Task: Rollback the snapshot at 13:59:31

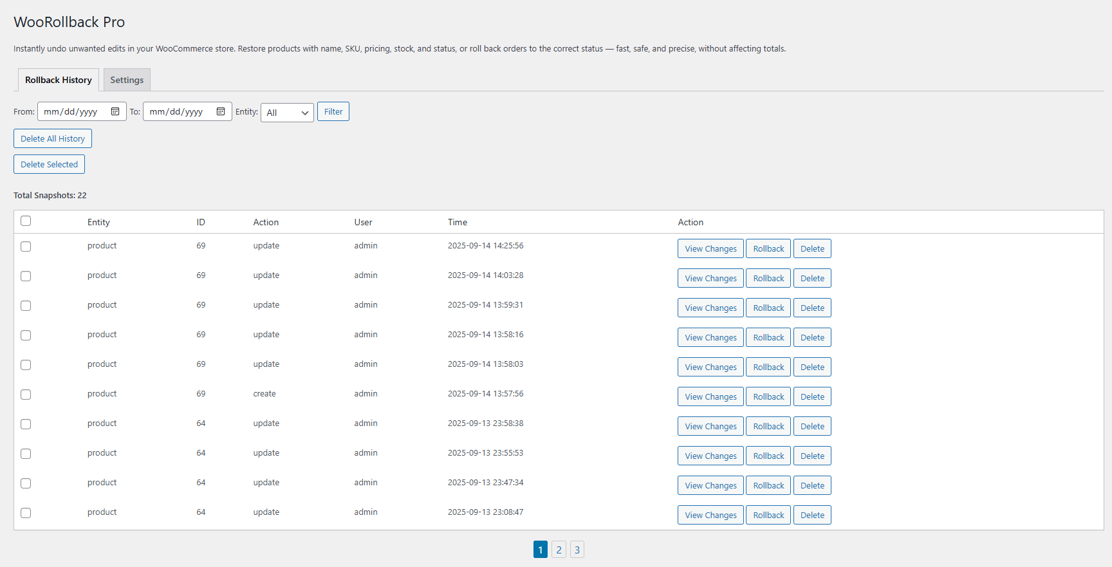Action: click(768, 308)
